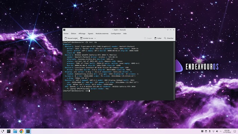Screen dimensions: 238x134
Task: Open the Signets menu
Action: tap(90, 33)
